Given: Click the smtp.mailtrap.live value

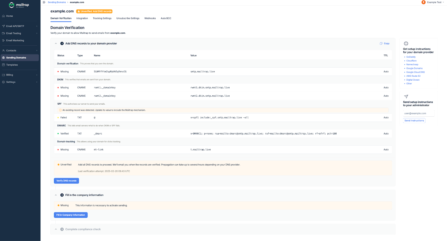Looking at the screenshot, I should tap(203, 72).
